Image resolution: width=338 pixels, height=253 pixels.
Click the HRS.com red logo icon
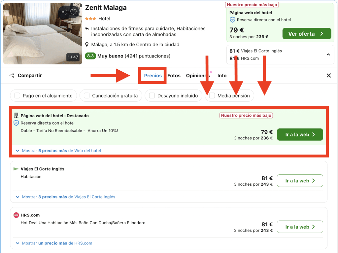pyautogui.click(x=16, y=215)
